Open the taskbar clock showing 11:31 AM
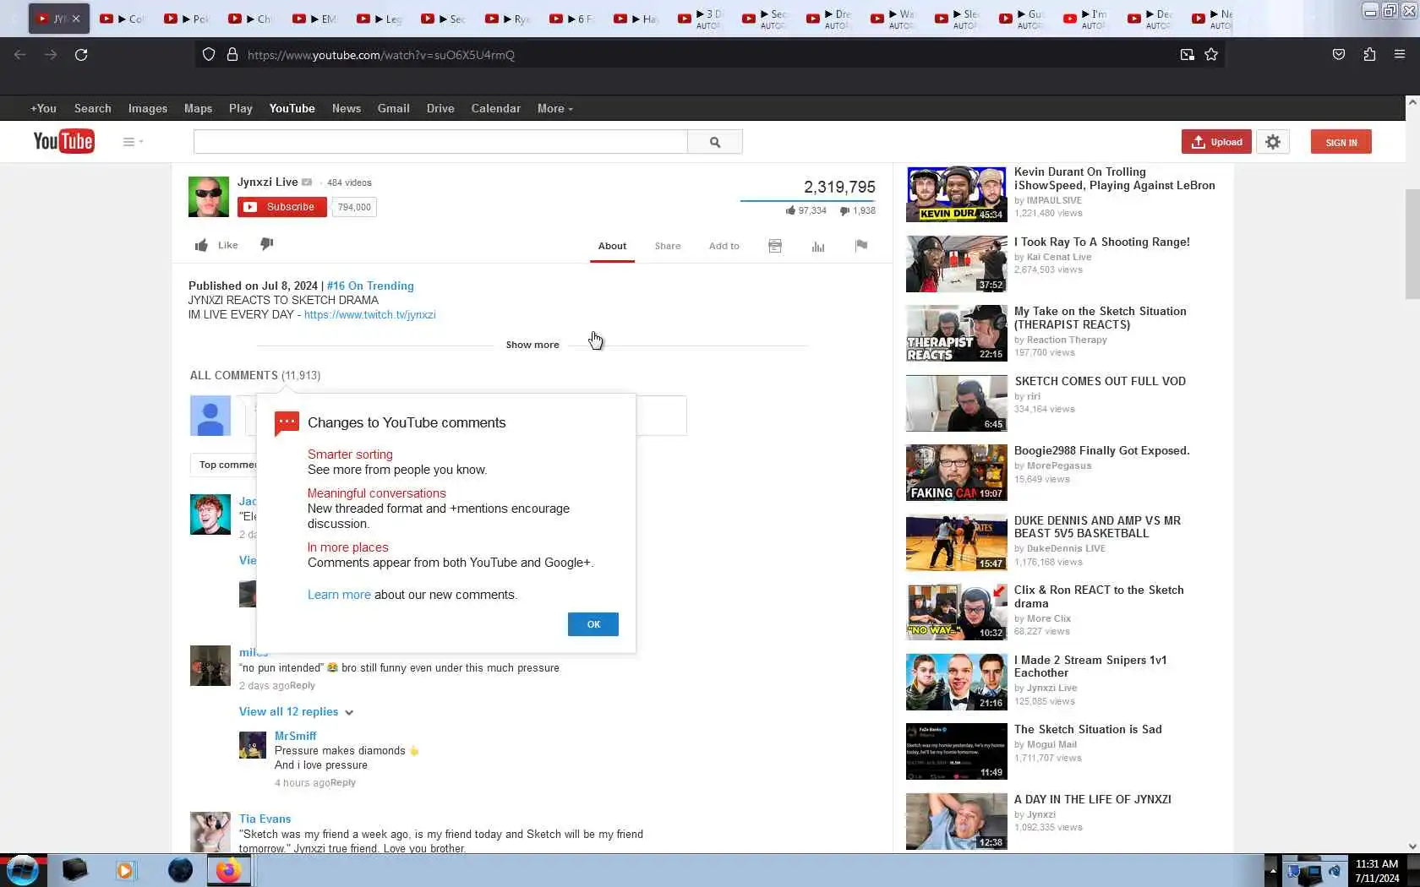The height and width of the screenshot is (887, 1420). click(x=1377, y=871)
